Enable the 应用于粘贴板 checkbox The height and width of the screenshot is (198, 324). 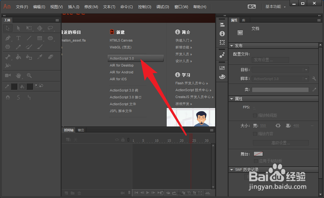point(256,161)
